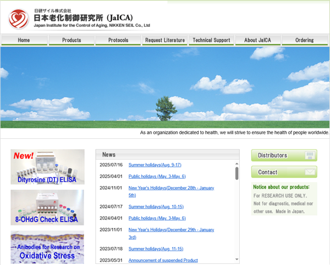Image resolution: width=330 pixels, height=265 pixels.
Task: Click 'Notice about our products:' heading
Action: click(x=281, y=187)
